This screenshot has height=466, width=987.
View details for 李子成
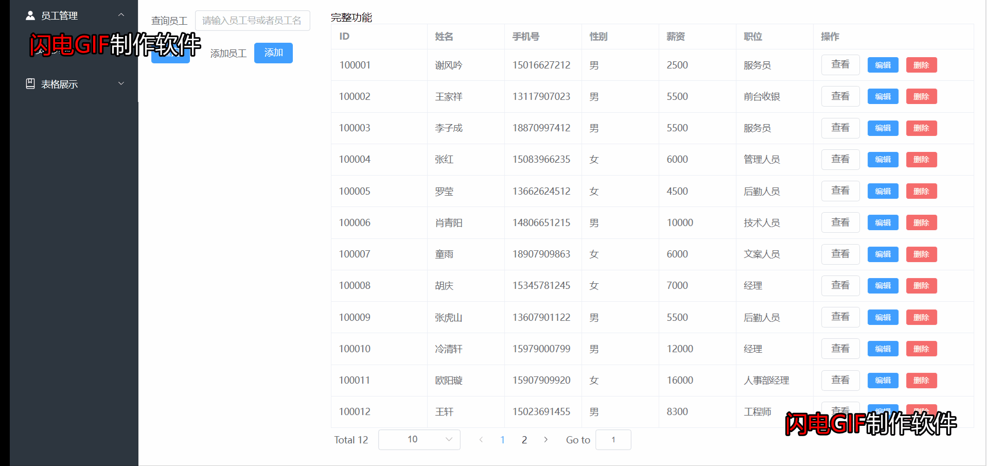pos(840,128)
